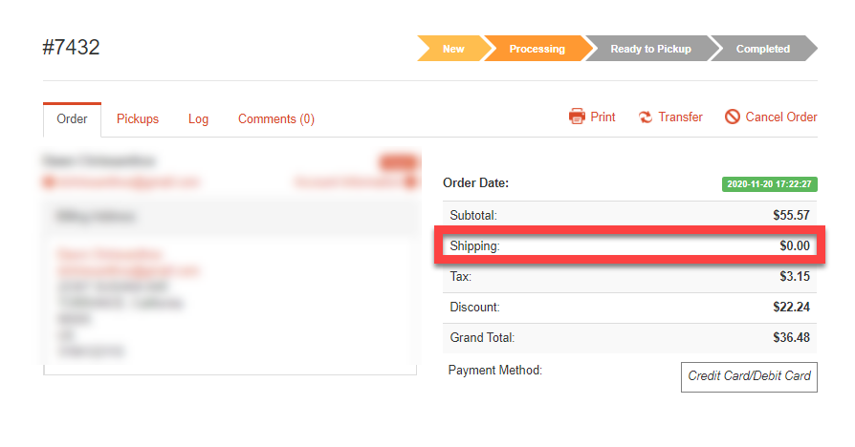Click the Payment Method label
Screen dimensions: 855x447
(x=495, y=371)
